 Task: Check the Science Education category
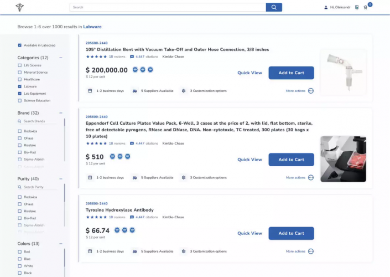20,100
